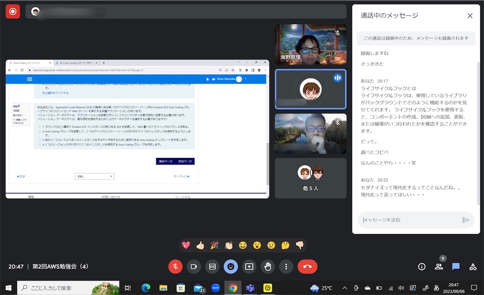484x295 pixels.
Task: Toggle the emoji reactions bar
Action: coord(231,267)
